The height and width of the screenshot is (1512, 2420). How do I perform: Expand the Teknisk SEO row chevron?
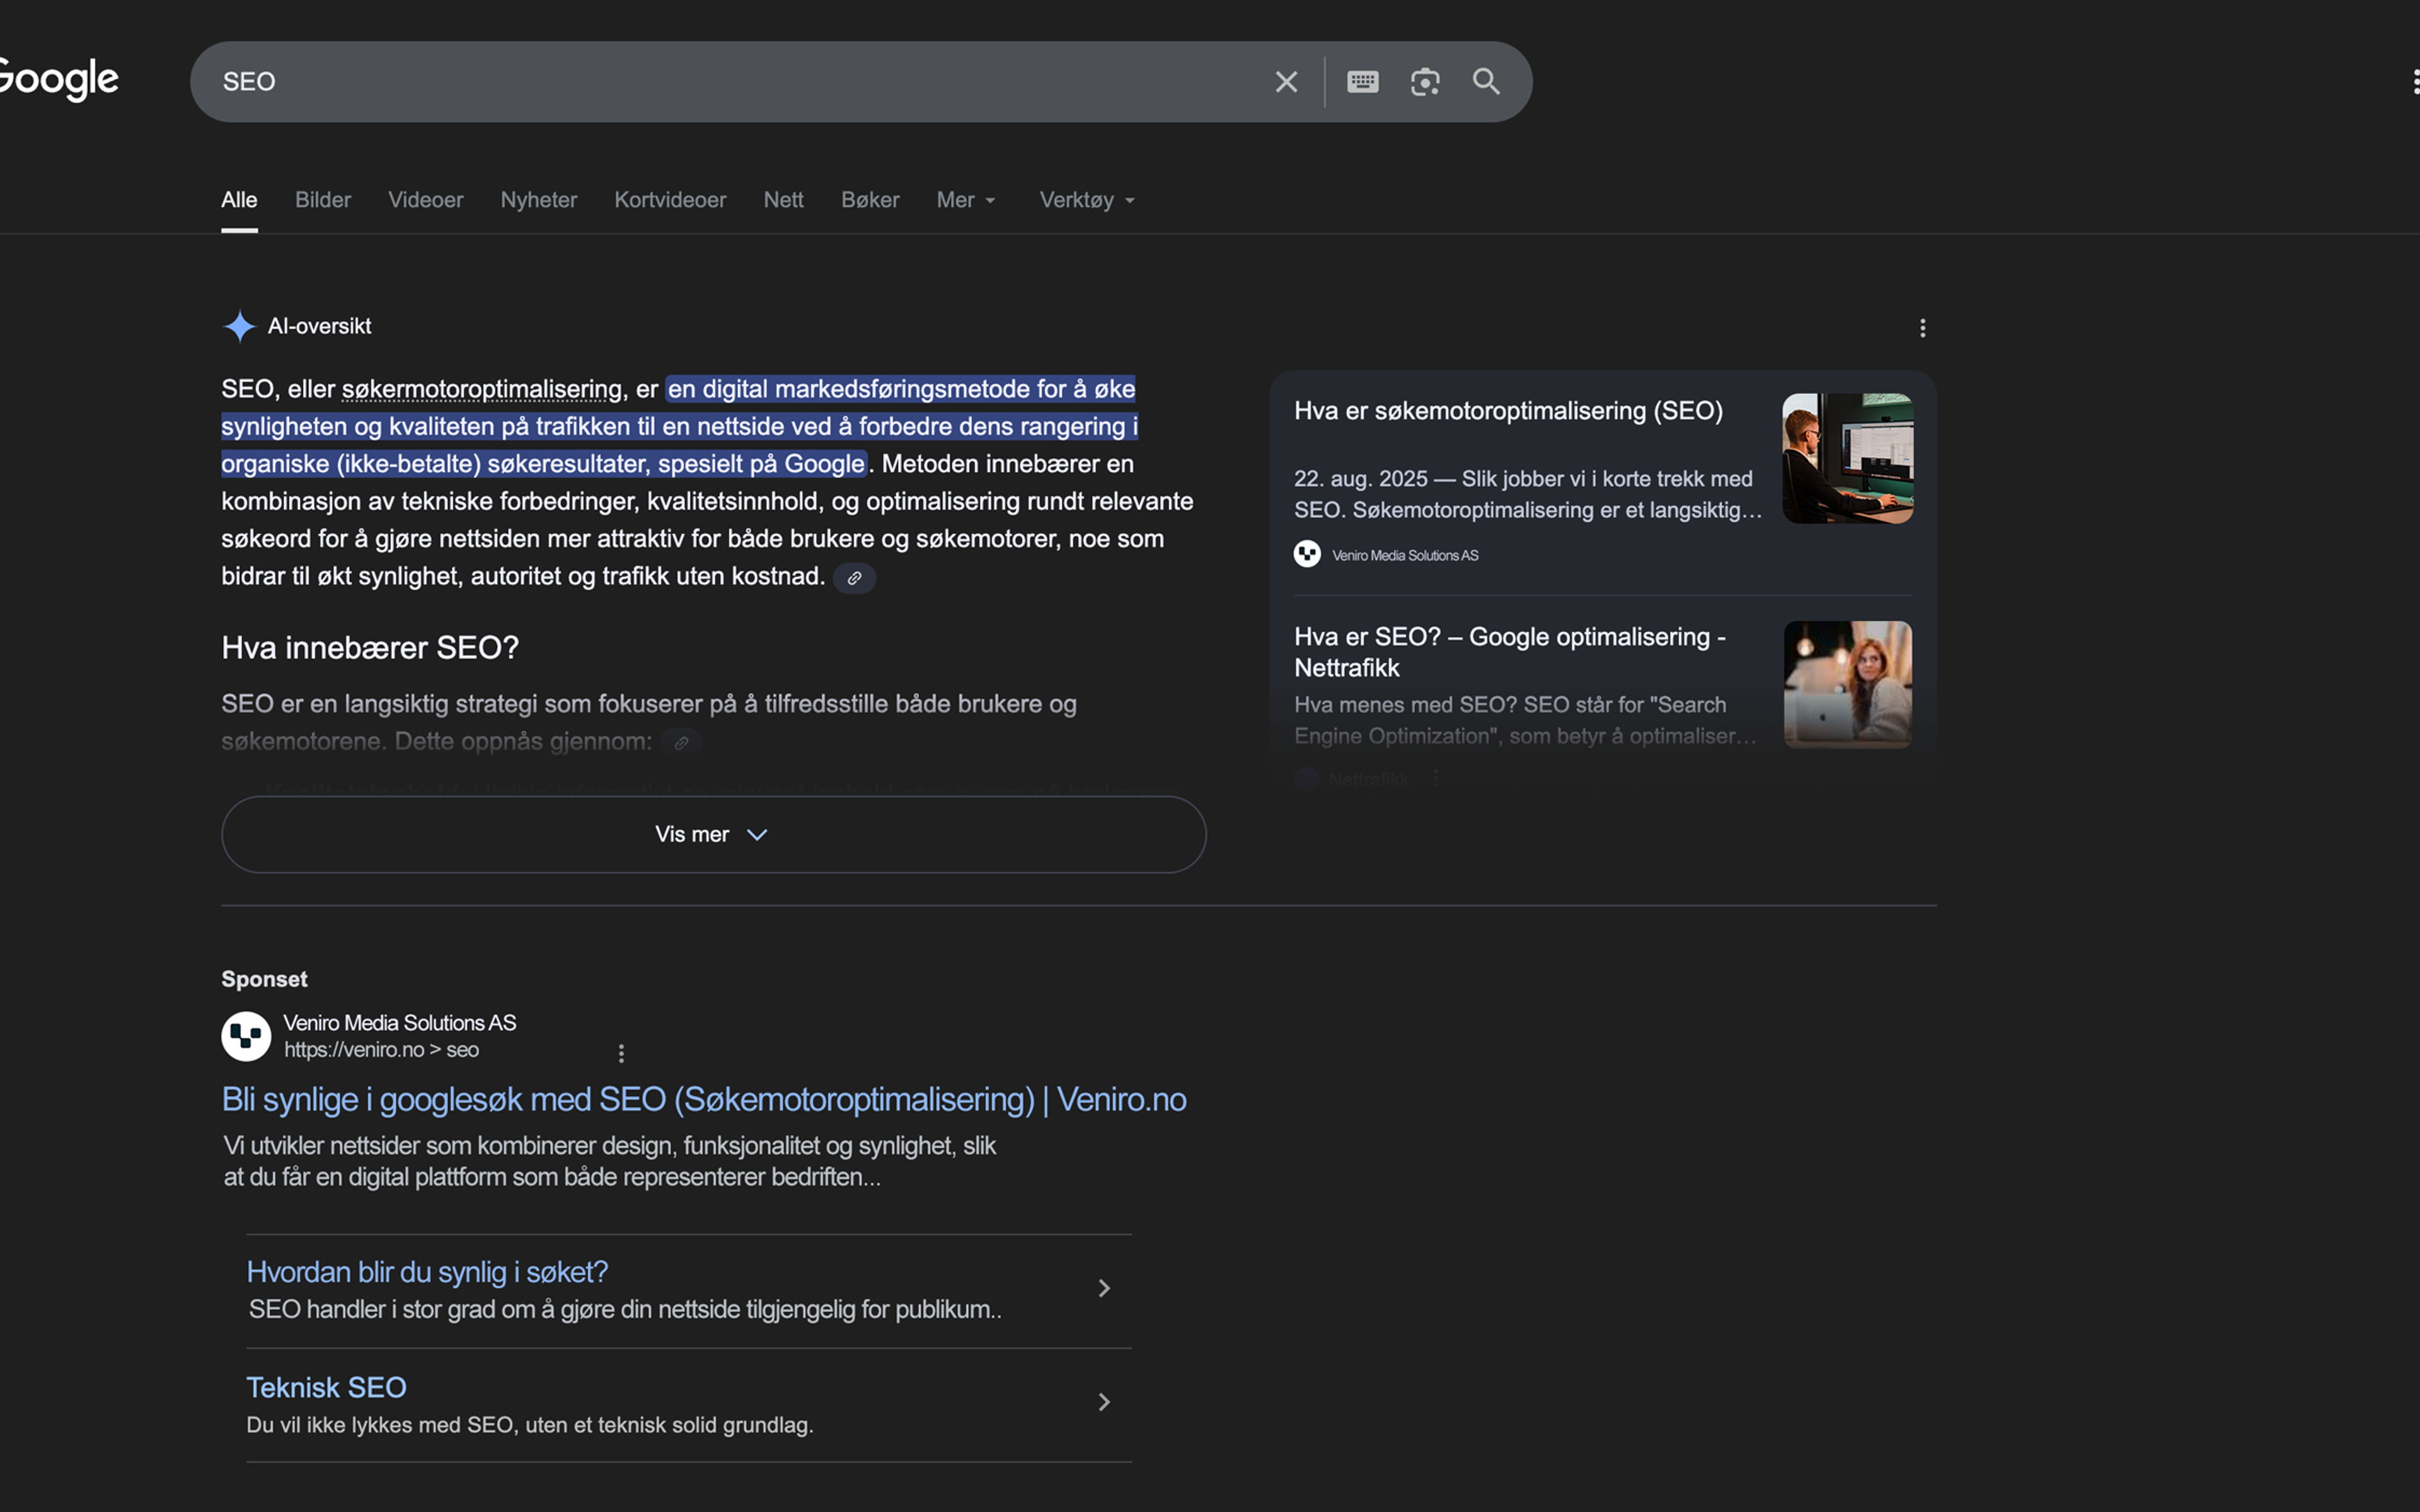(x=1104, y=1402)
